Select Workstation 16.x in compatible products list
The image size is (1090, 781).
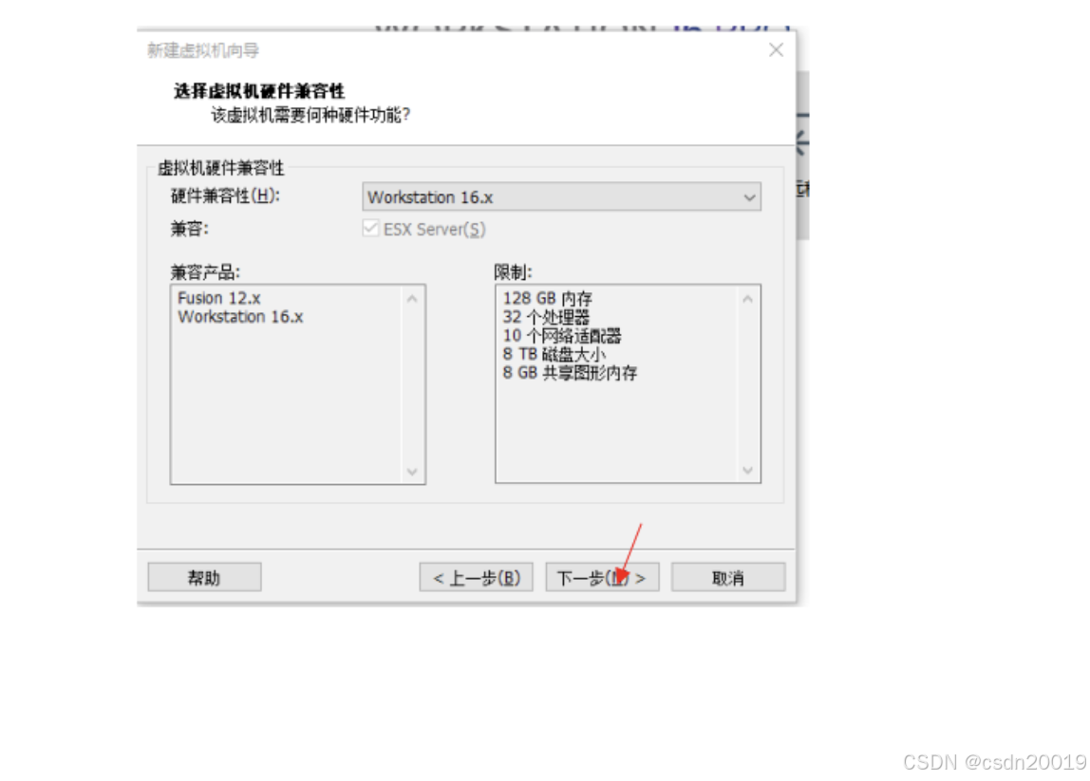(x=240, y=317)
